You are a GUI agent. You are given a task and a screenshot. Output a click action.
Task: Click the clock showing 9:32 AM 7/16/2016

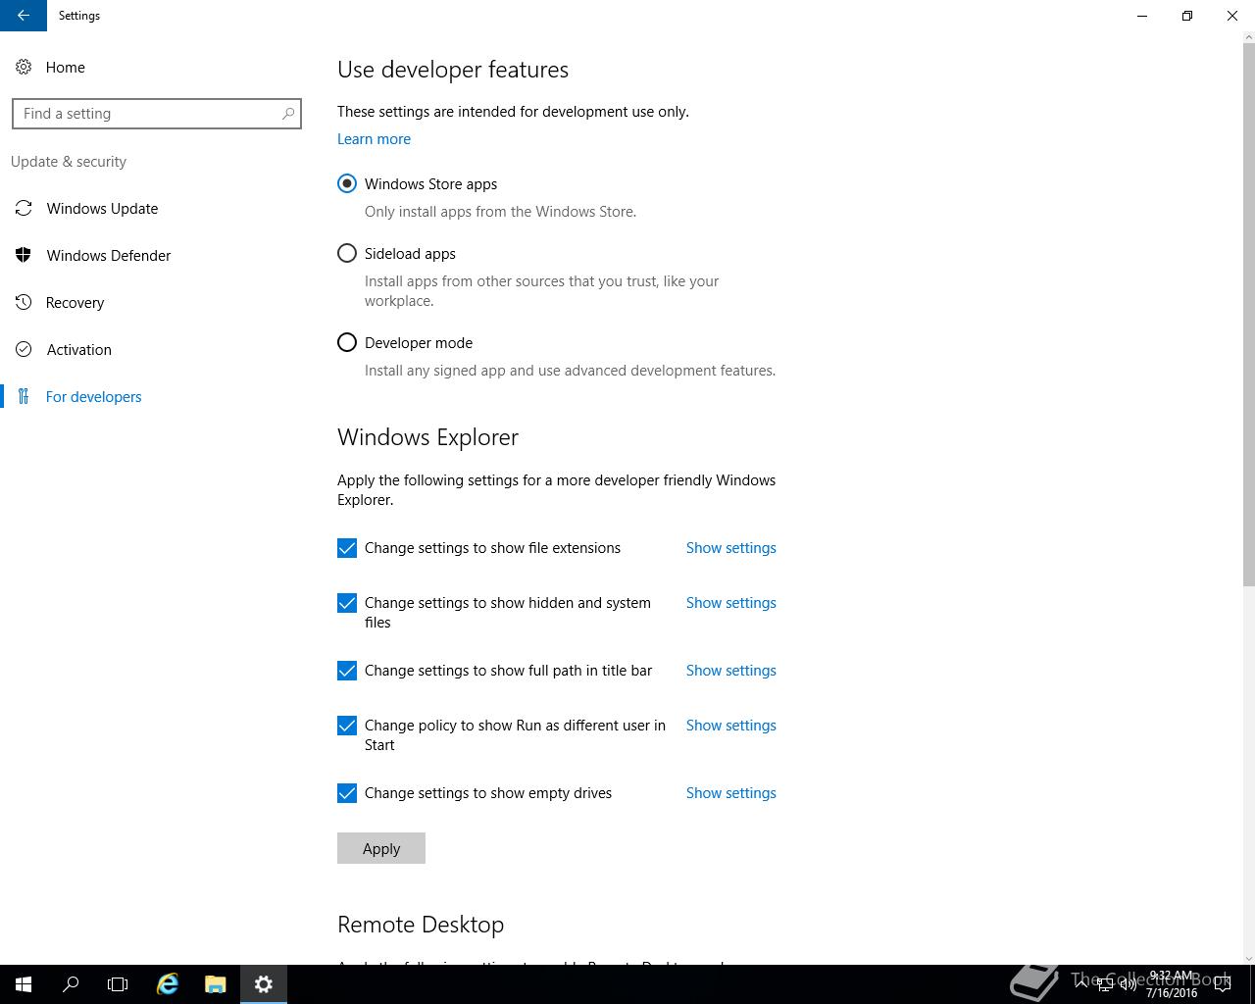coord(1172,984)
